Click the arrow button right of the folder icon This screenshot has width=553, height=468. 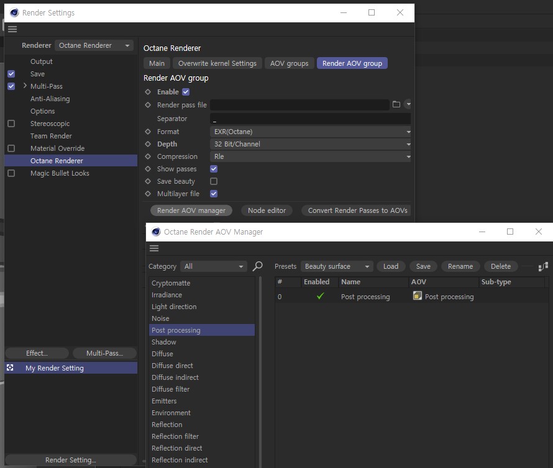click(408, 104)
